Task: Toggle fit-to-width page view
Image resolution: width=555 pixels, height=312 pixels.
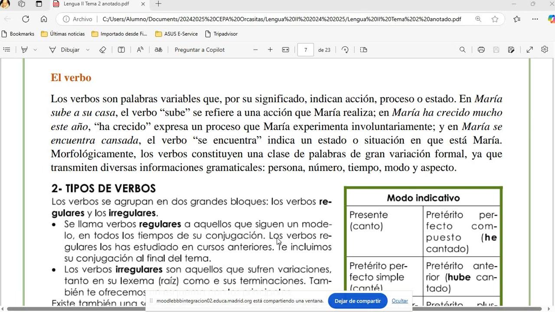Action: (x=285, y=50)
